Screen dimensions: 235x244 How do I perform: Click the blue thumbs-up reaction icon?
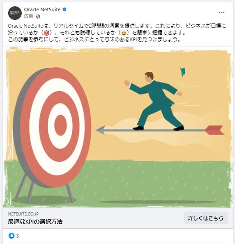coord(11,235)
